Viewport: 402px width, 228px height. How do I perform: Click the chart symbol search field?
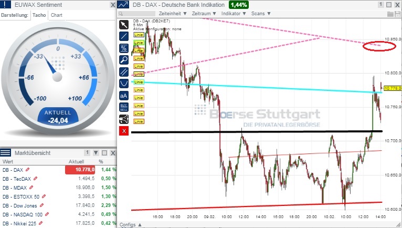pos(137,14)
